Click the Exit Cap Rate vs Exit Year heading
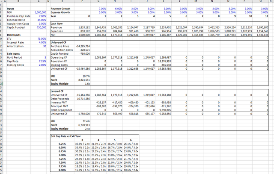Image resolution: width=274 pixels, height=174 pixels. point(66,136)
